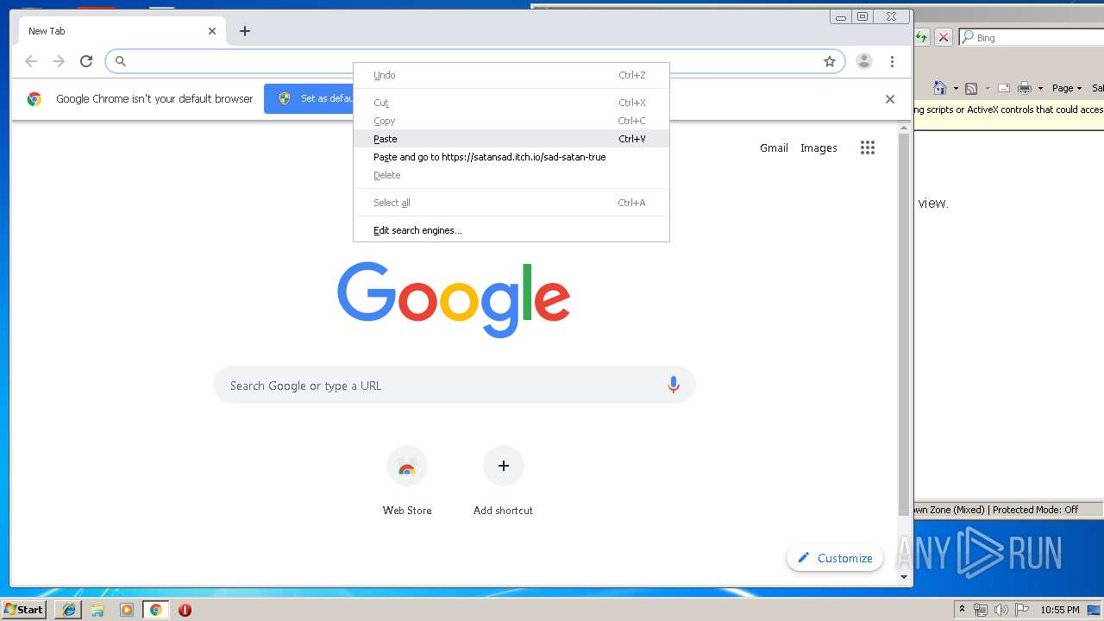Click the 10:55 PM clock in the tray
The height and width of the screenshot is (621, 1104).
[x=1059, y=610]
